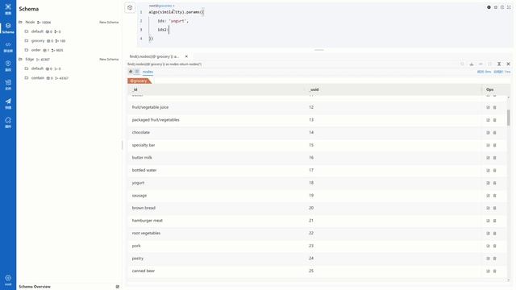Click the delete icon in the brown bread row
516x290 pixels.
click(x=494, y=208)
